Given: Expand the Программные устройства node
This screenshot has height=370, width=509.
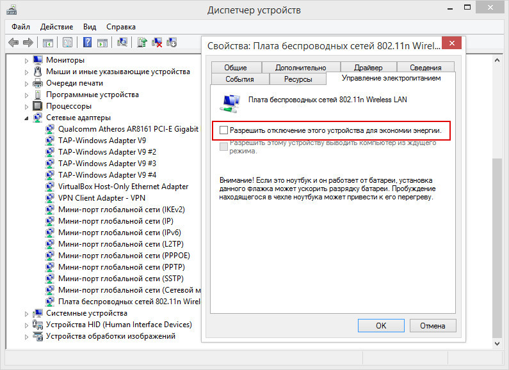Looking at the screenshot, I should 27,95.
